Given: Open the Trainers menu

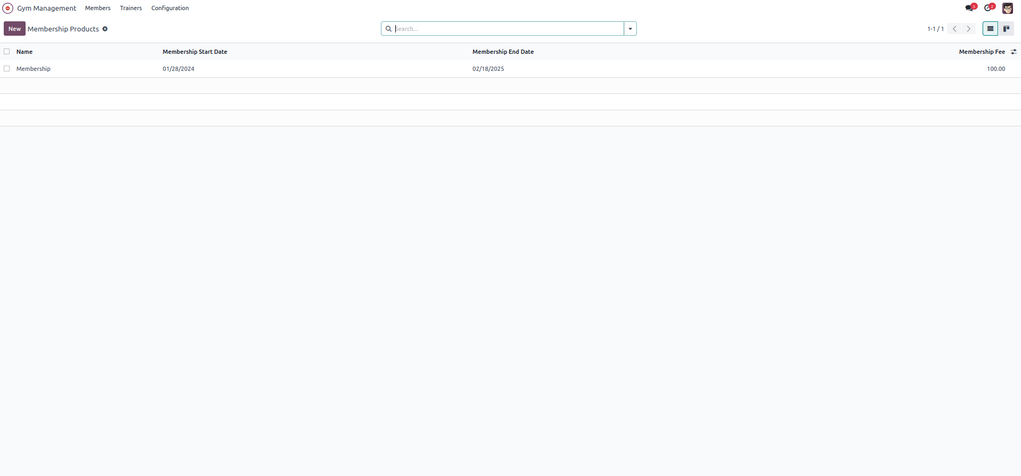Looking at the screenshot, I should (131, 8).
